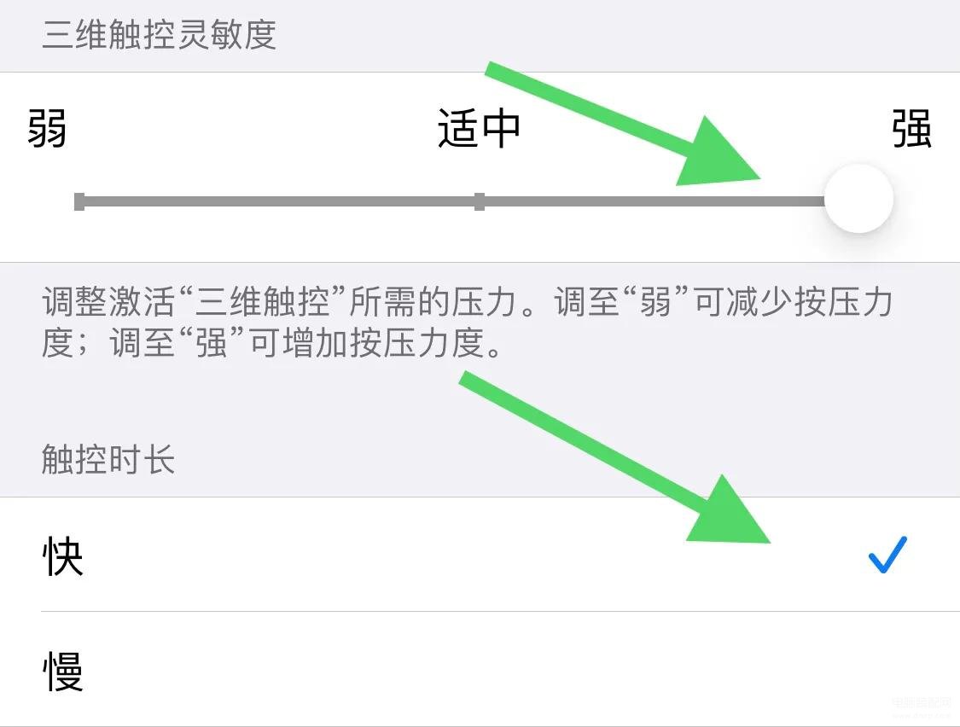Click the white sensitivity slider knob
Screen dimensions: 960x727
(x=858, y=199)
